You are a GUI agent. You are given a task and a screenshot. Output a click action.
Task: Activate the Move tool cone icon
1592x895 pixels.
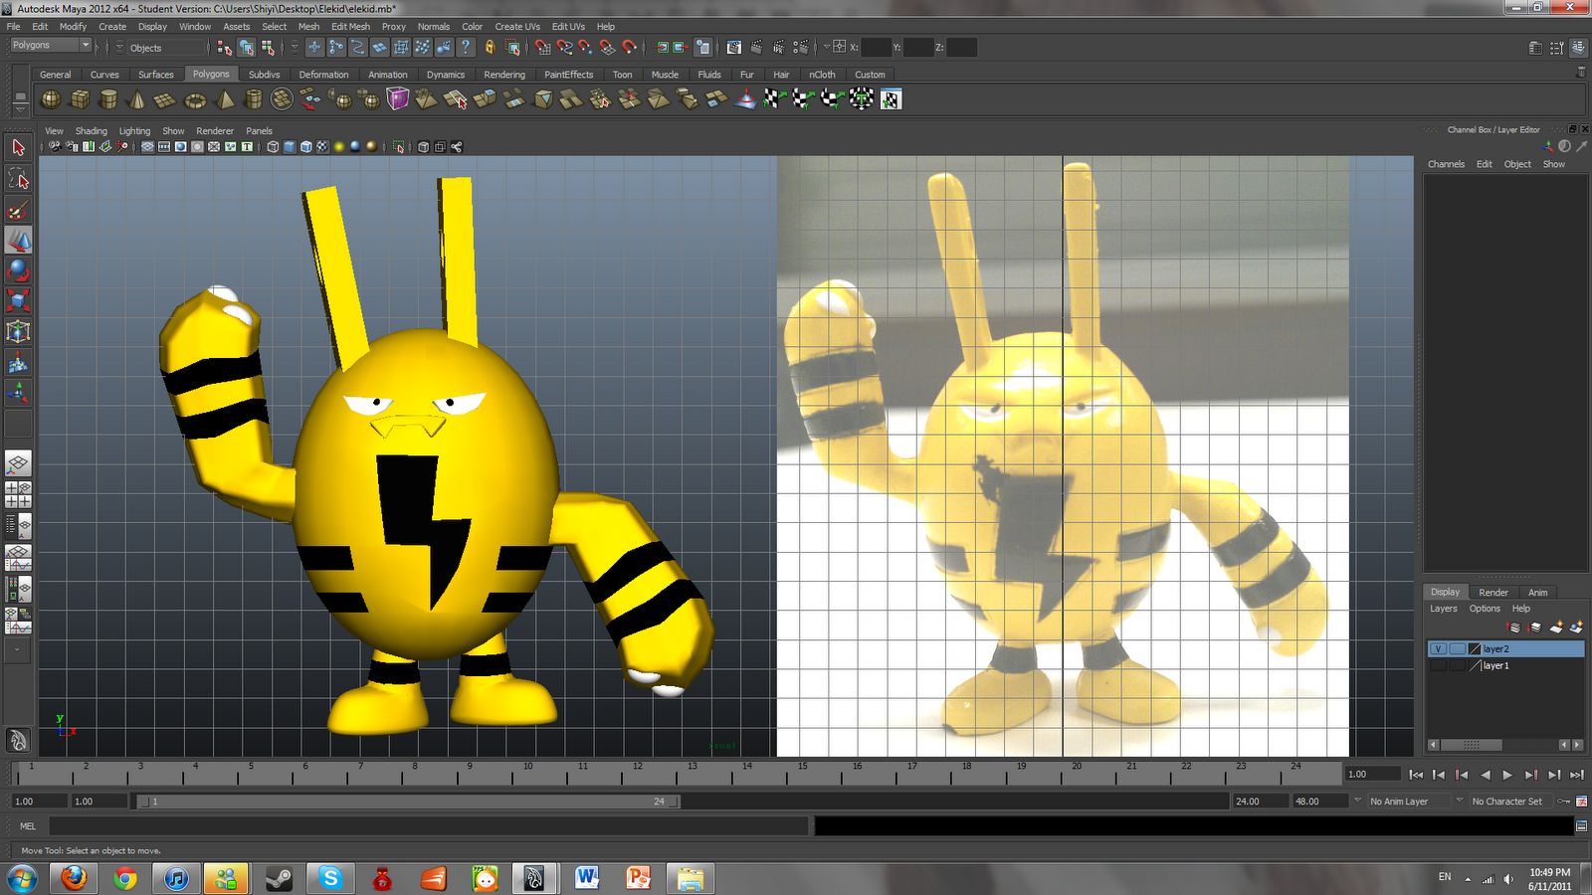[18, 240]
